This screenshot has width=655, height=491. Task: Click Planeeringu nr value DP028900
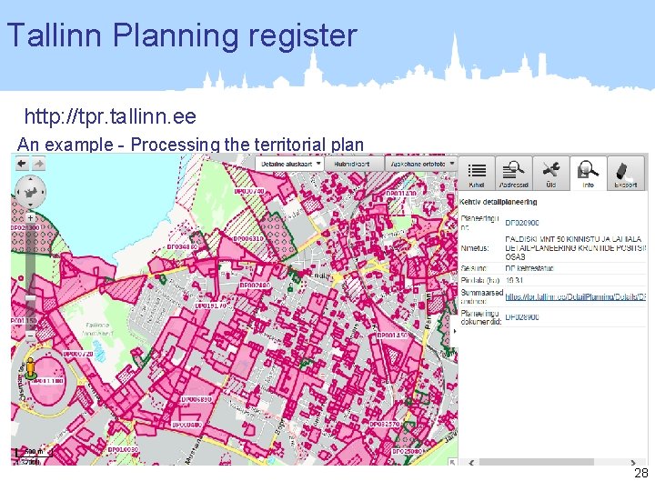(522, 223)
